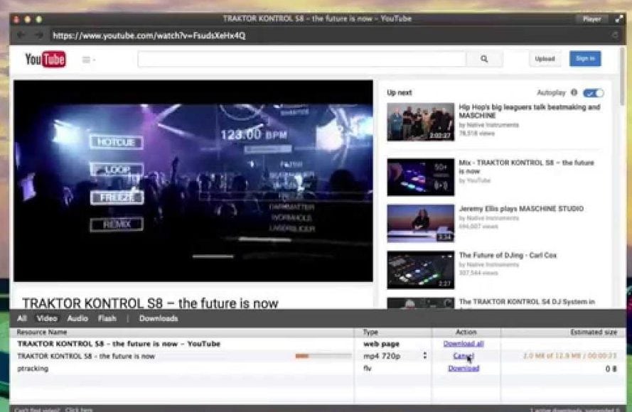Viewport: 632px width, 412px height.
Task: Click the blue Sign in button
Action: [x=585, y=59]
